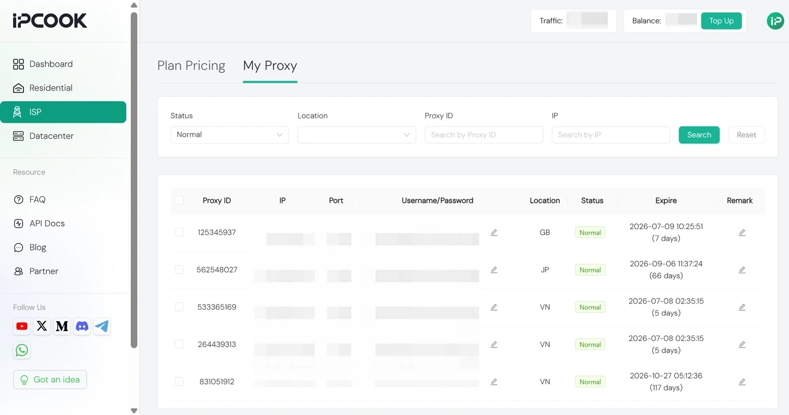Click the Dashboard grid icon

(x=18, y=64)
